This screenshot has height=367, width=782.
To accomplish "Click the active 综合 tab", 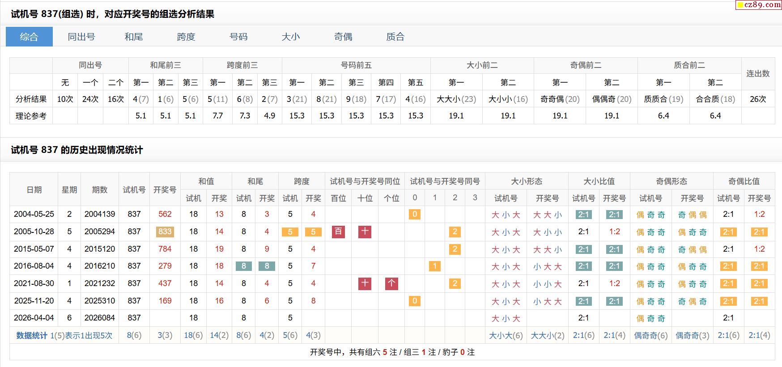I will (x=29, y=37).
